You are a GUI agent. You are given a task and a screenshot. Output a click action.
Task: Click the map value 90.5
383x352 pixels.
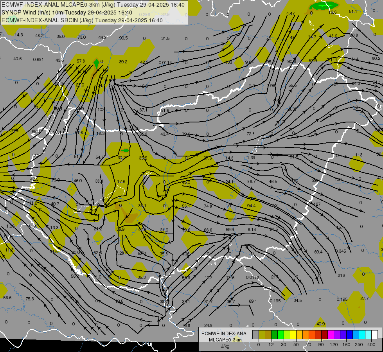click(123, 38)
